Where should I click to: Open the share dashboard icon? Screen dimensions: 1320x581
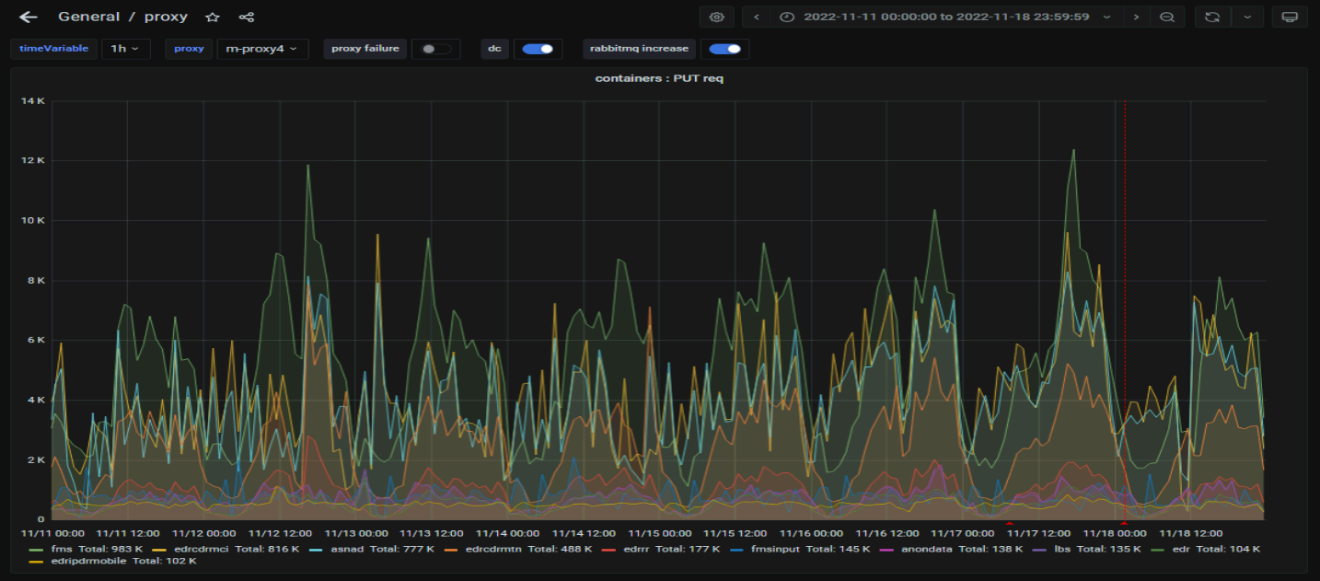coord(246,17)
